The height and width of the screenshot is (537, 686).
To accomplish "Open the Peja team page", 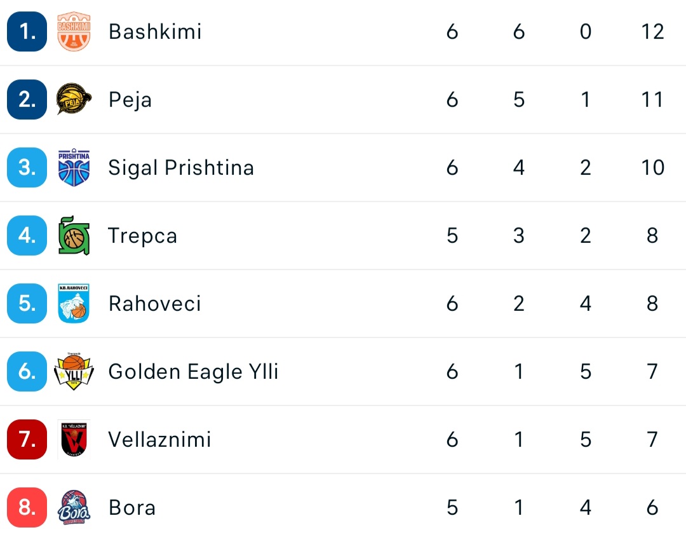I will pos(130,99).
